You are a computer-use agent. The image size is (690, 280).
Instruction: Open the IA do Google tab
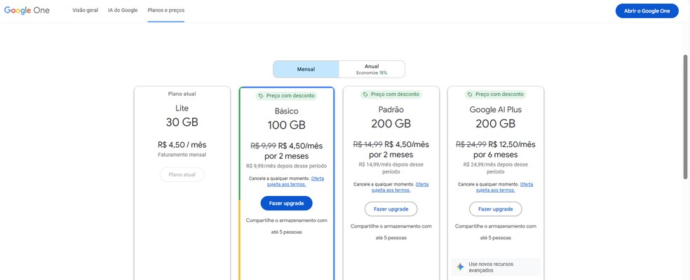(123, 10)
